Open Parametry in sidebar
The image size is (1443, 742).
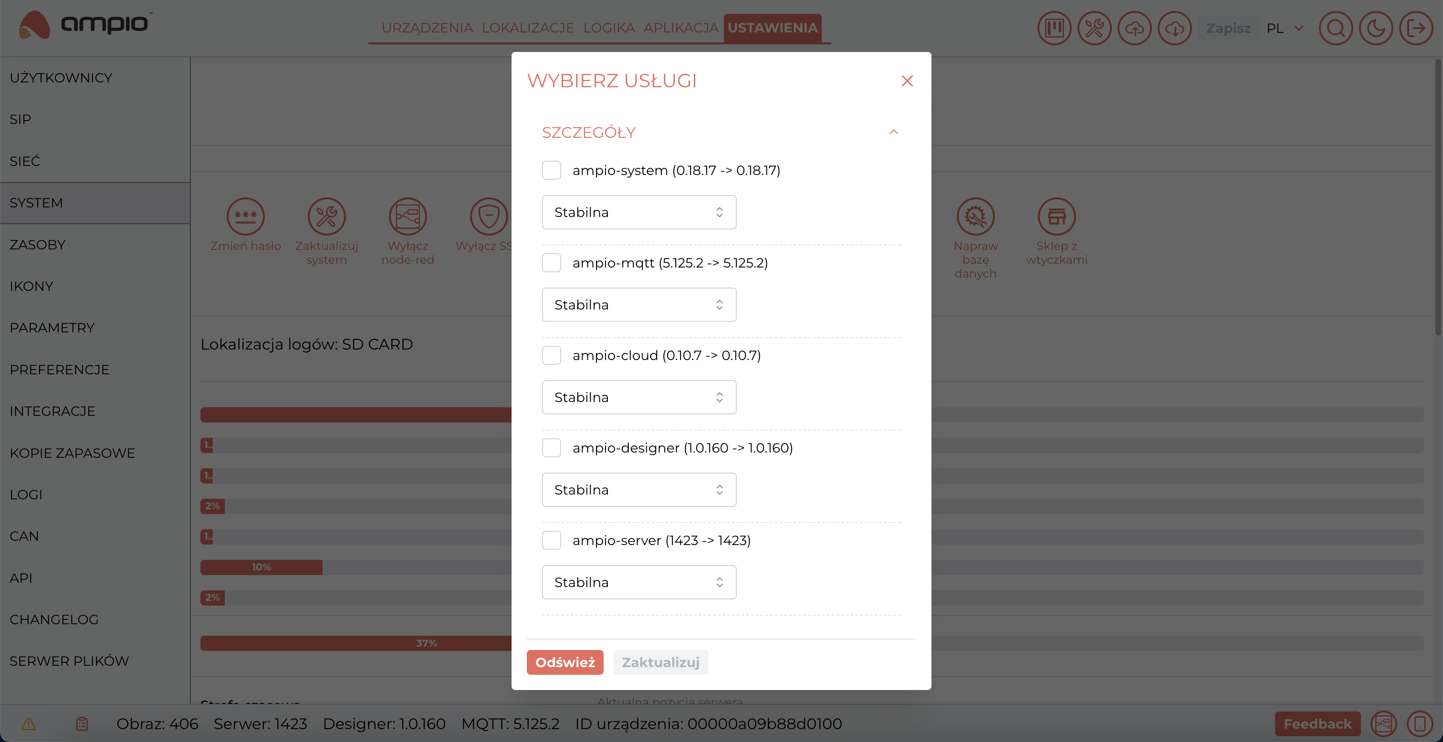[95, 328]
